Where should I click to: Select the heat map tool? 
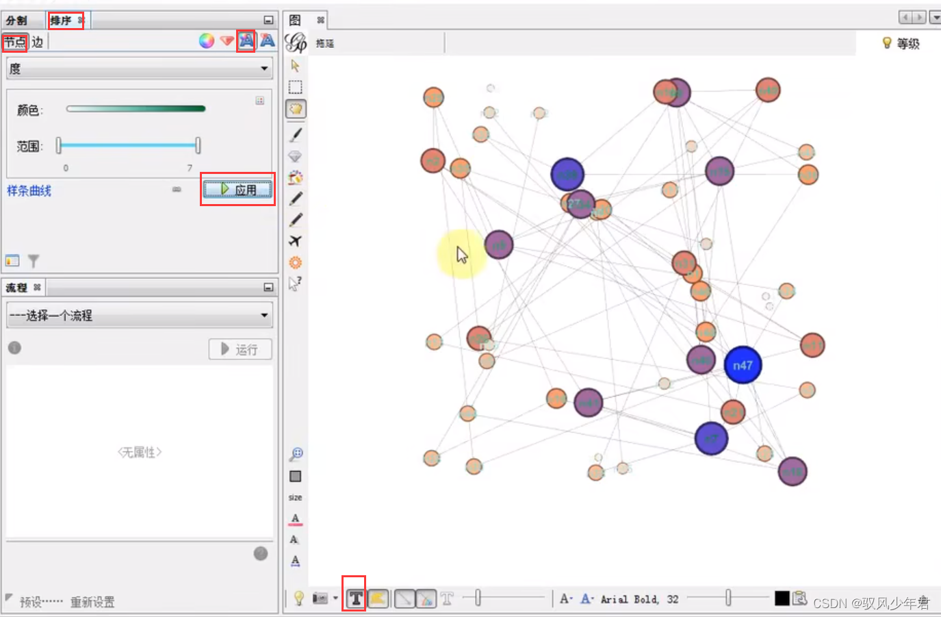295,262
